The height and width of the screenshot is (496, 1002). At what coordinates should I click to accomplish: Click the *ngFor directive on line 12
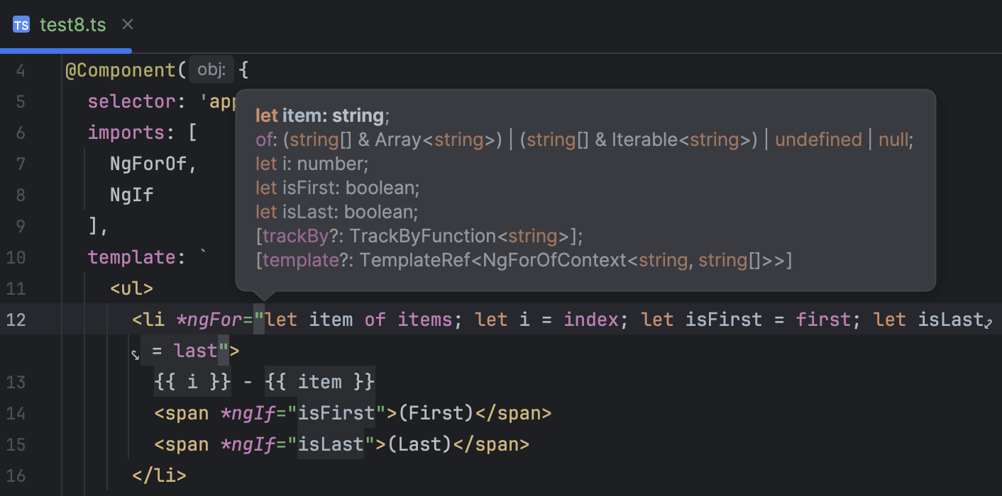pyautogui.click(x=209, y=320)
